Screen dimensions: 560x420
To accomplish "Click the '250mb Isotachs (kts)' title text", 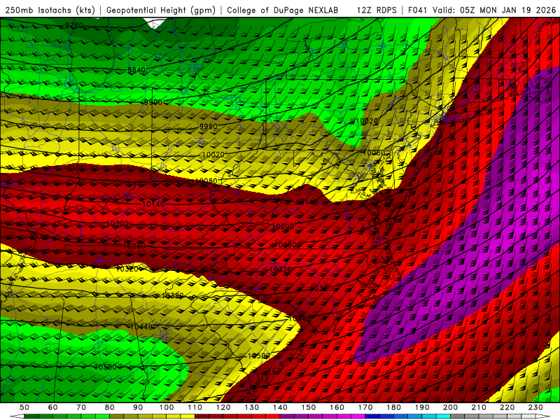I will coord(50,10).
